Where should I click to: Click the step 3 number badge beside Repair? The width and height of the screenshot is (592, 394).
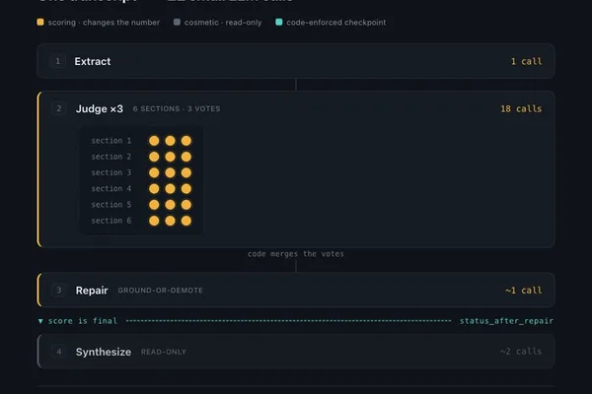pyautogui.click(x=59, y=290)
